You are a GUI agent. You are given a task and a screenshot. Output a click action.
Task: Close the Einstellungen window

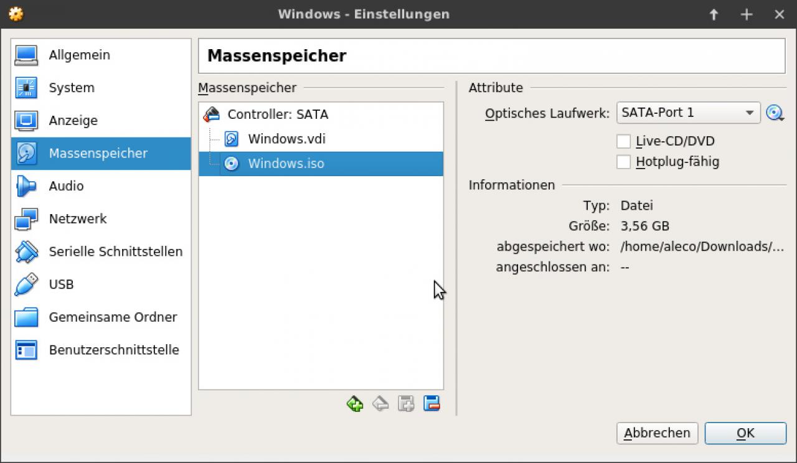pos(779,14)
